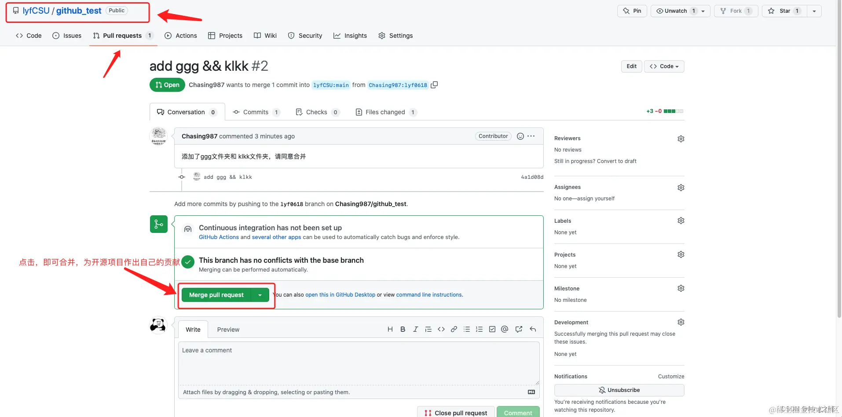This screenshot has width=842, height=417.
Task: Fork the github_test repository
Action: pyautogui.click(x=736, y=11)
